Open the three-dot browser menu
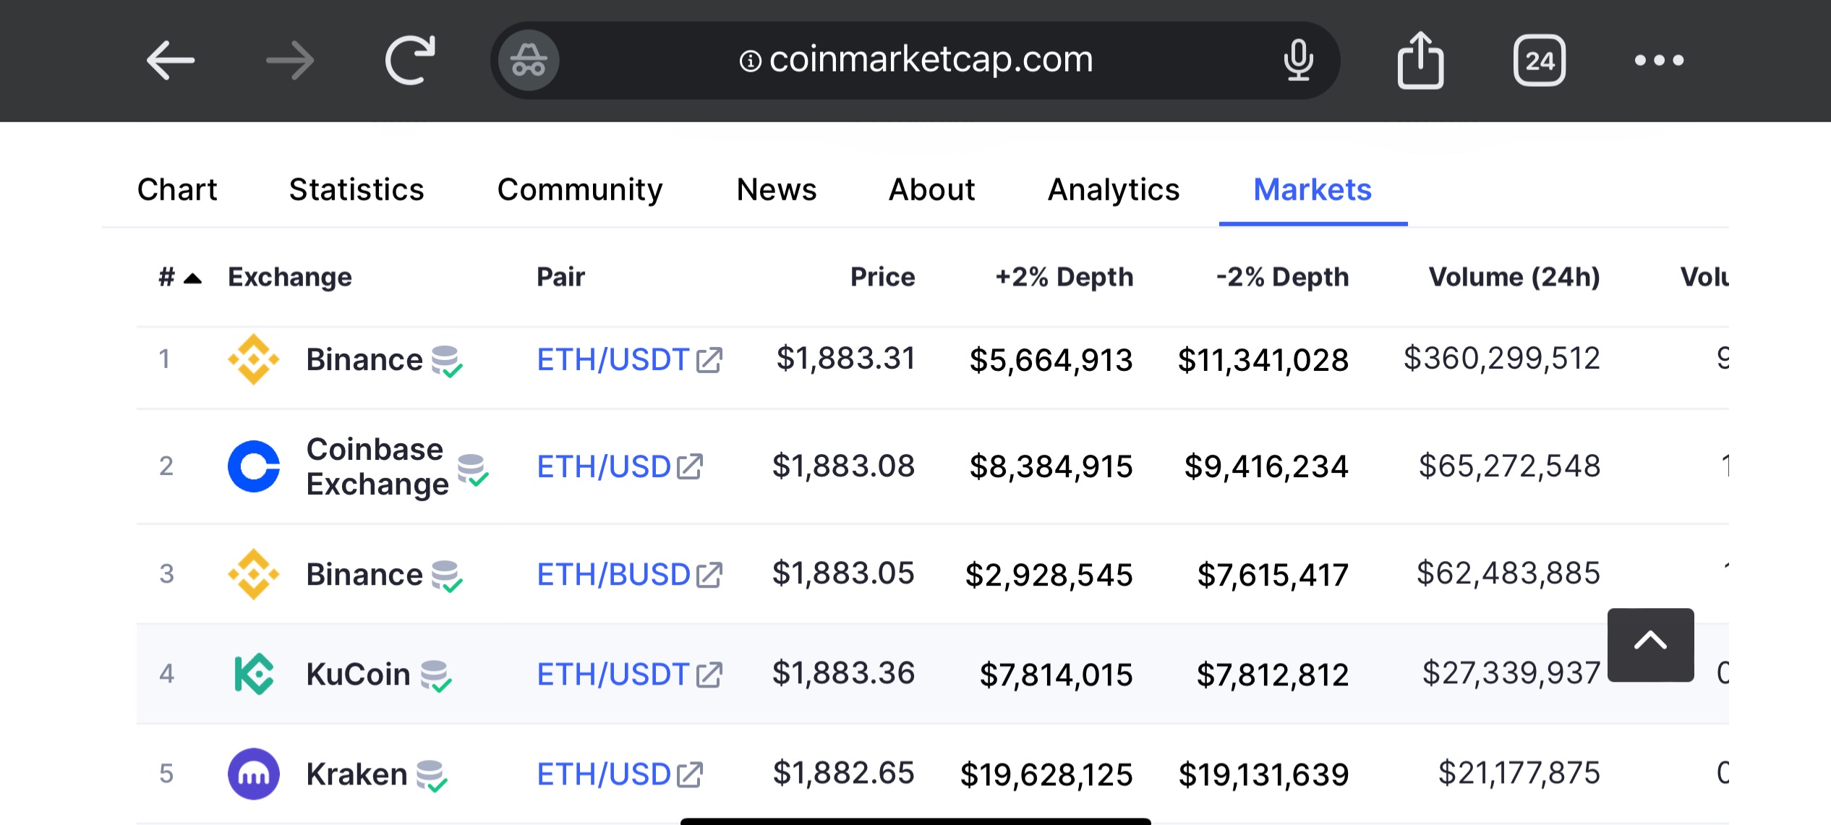The width and height of the screenshot is (1831, 825). point(1659,60)
